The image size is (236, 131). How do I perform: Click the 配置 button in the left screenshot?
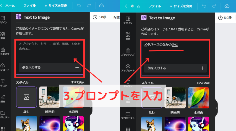(116, 17)
